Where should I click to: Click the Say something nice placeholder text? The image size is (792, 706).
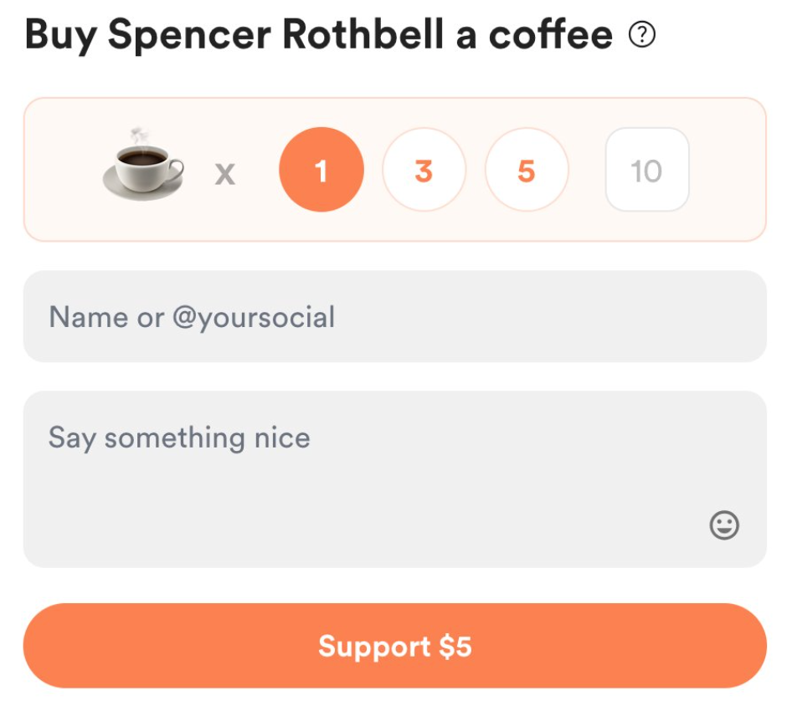179,438
